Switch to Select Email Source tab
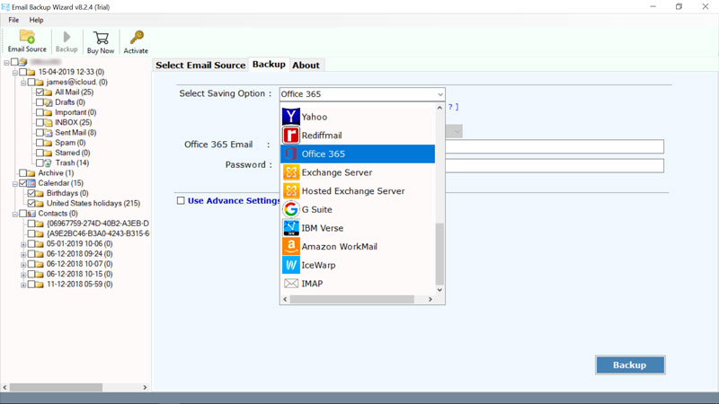The image size is (719, 404). point(200,65)
